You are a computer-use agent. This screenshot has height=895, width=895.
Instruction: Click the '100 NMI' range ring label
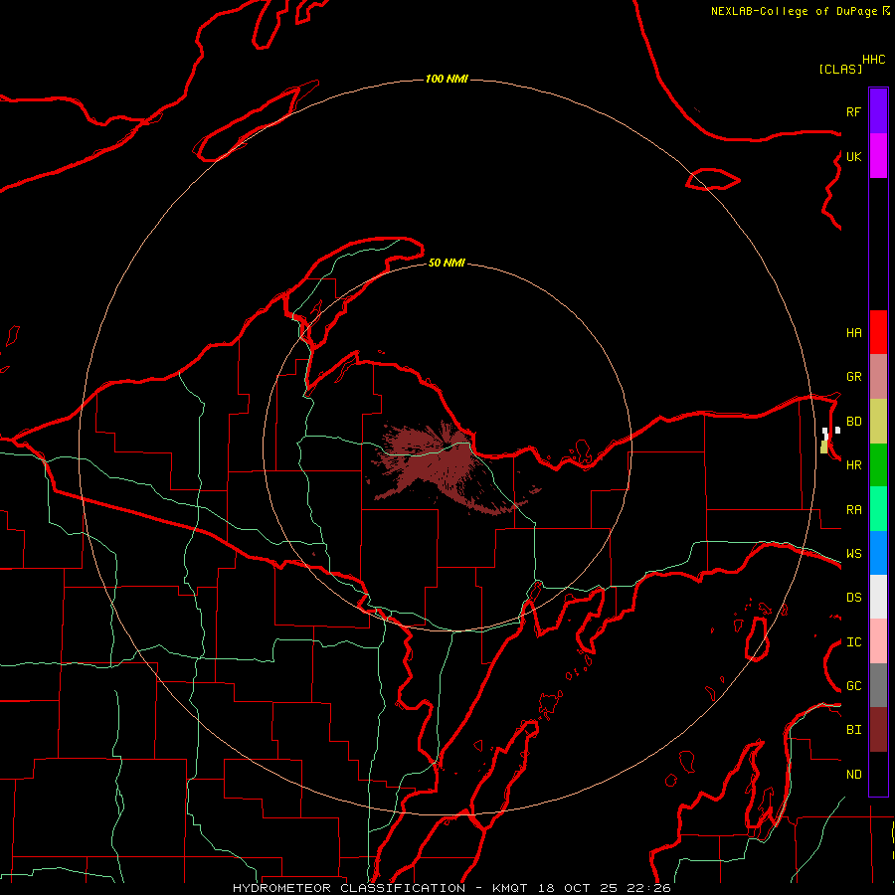(x=447, y=79)
